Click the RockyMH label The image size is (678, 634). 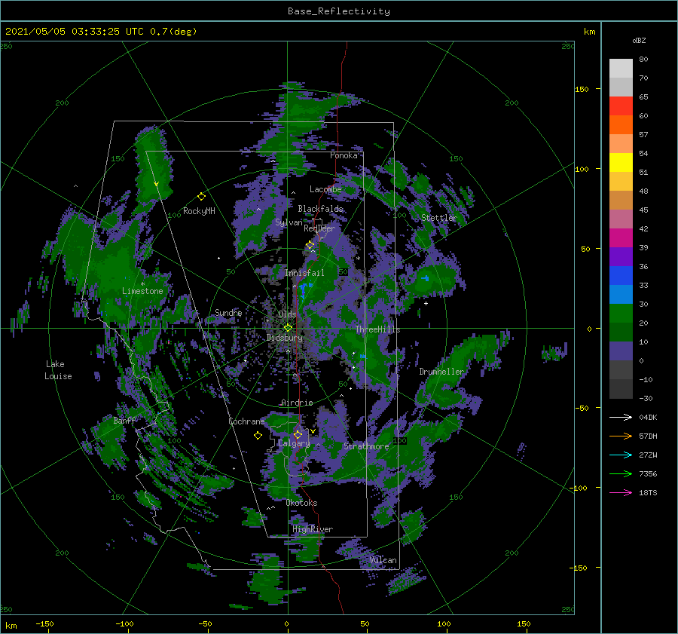[x=199, y=211]
